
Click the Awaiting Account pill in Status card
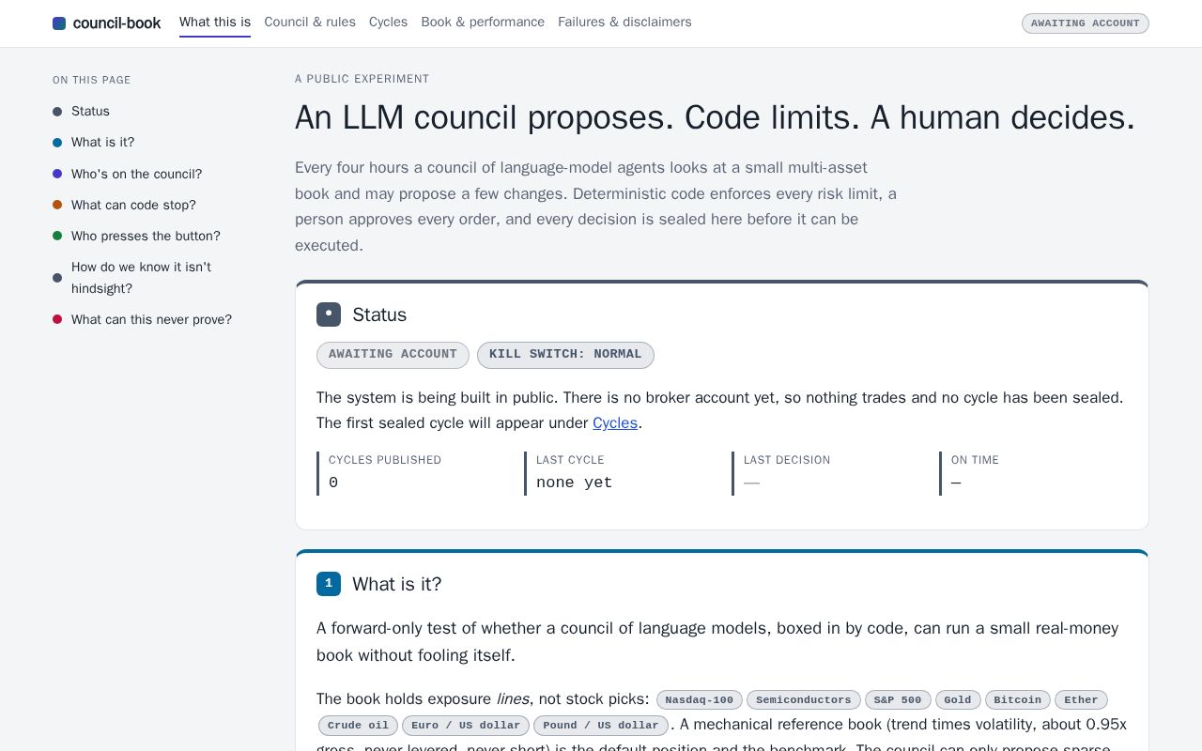tap(393, 355)
